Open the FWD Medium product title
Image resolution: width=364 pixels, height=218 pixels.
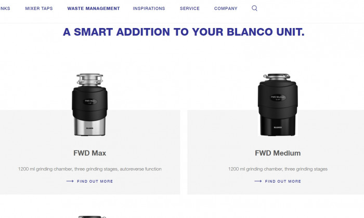278,153
